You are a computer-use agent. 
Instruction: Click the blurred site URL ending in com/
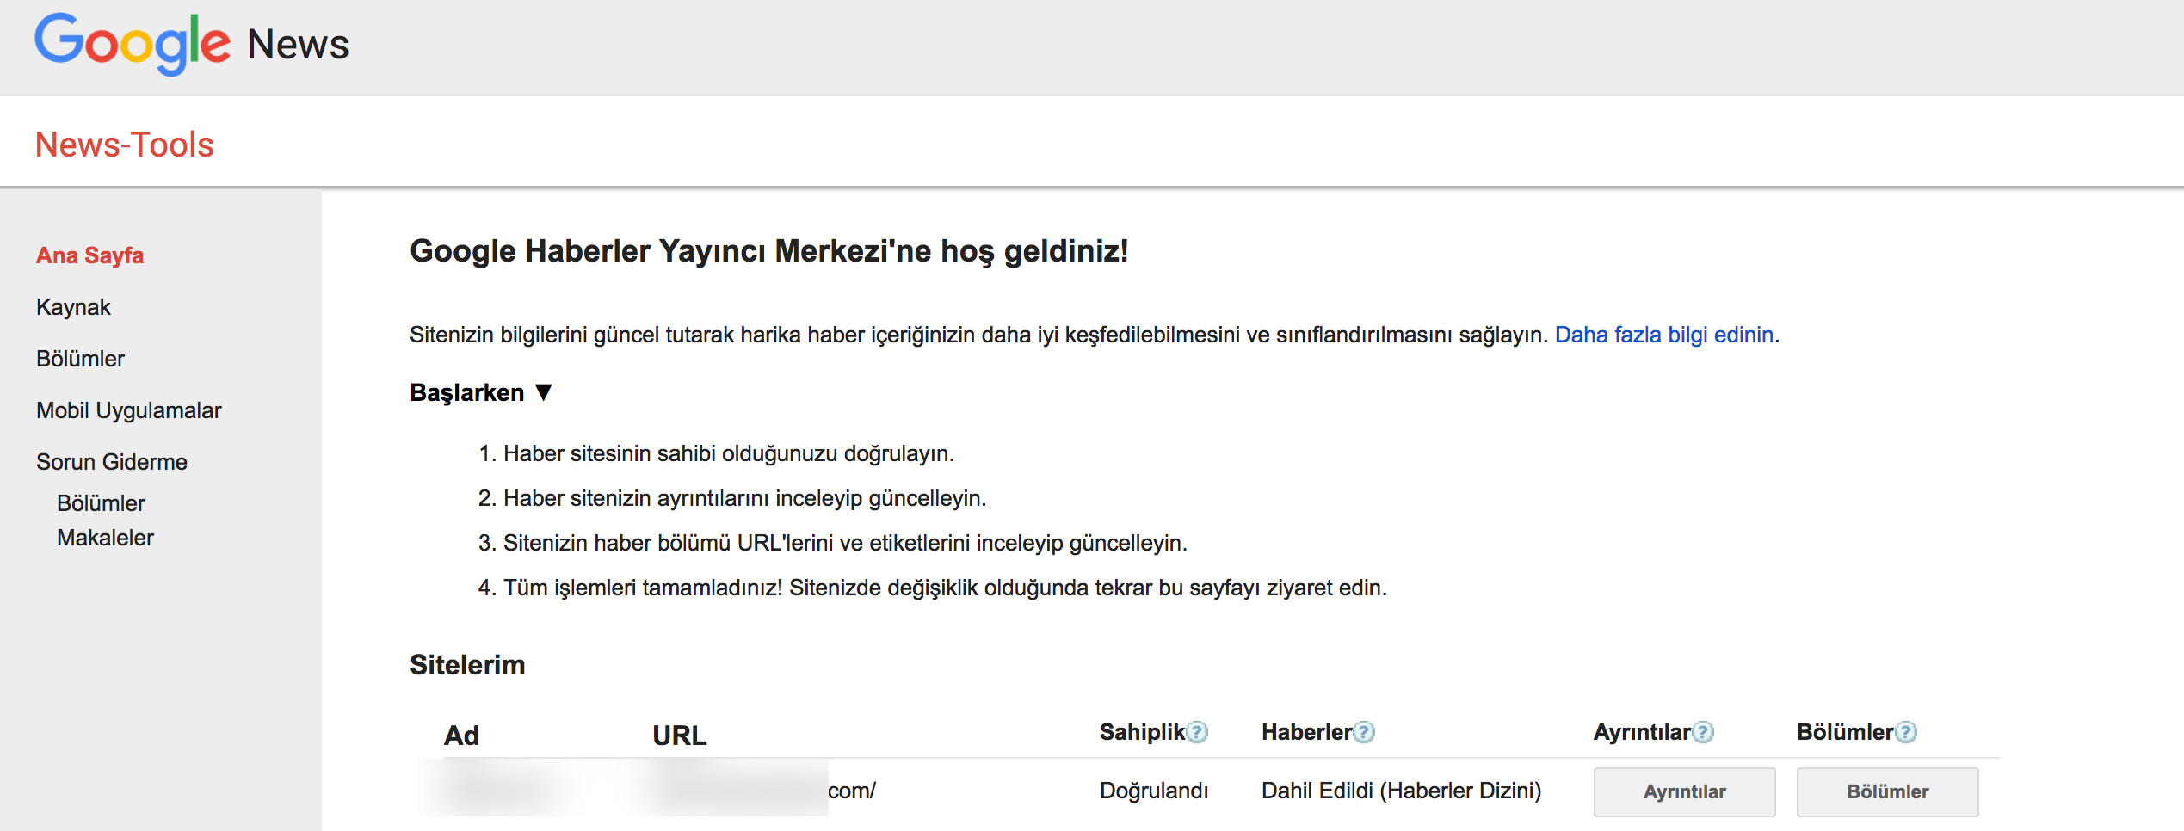click(763, 791)
